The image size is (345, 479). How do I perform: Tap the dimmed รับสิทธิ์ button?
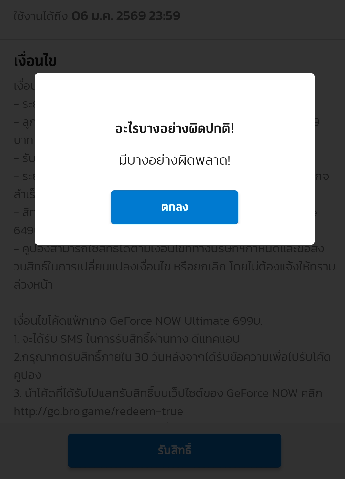175,451
